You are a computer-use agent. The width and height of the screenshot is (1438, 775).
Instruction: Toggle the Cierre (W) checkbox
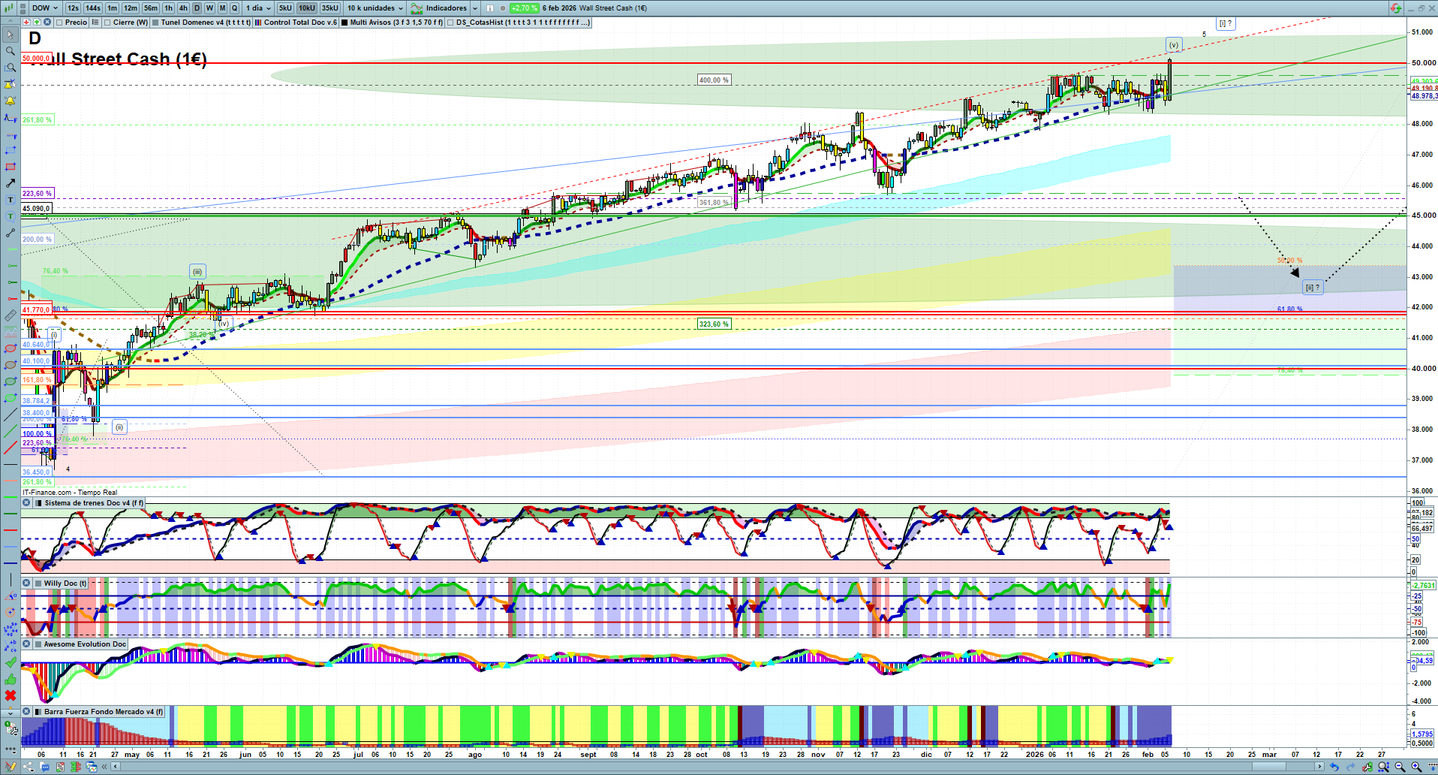(x=107, y=23)
